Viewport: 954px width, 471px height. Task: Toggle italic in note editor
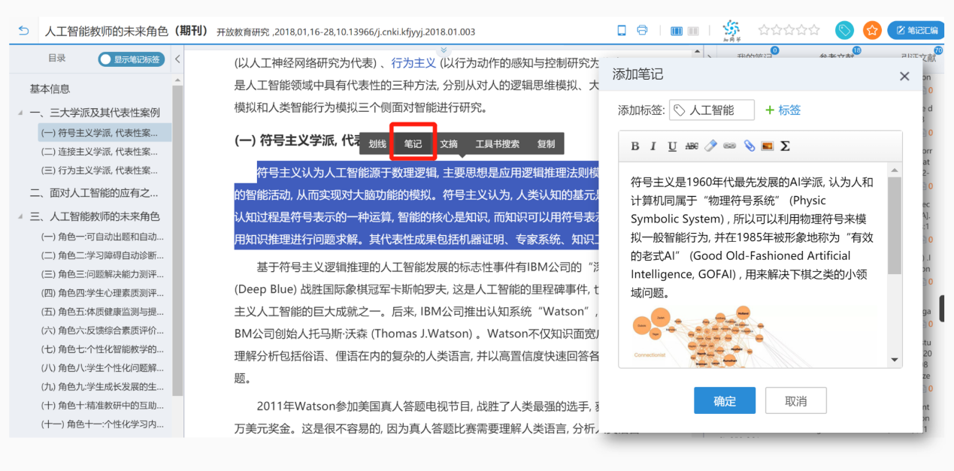[653, 146]
